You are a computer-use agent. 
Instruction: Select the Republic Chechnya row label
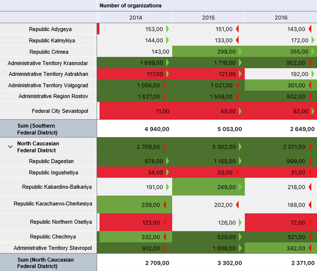pyautogui.click(x=53, y=237)
